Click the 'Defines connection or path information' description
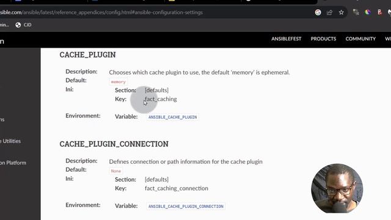Viewport: 391px width, 220px height. pyautogui.click(x=186, y=161)
